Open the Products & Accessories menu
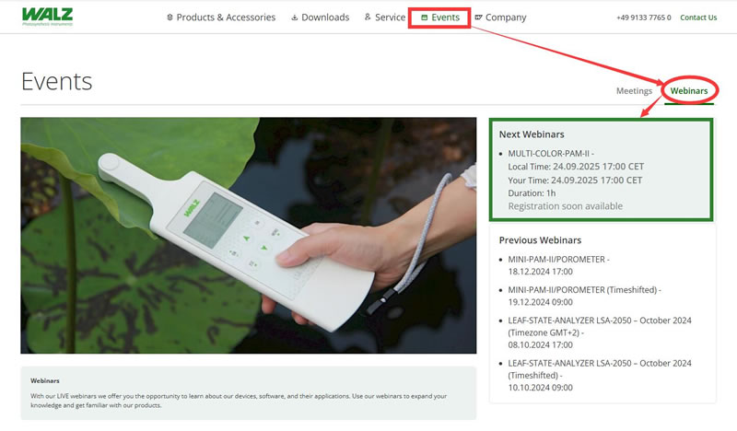Viewport: 737px width, 431px height. (226, 17)
